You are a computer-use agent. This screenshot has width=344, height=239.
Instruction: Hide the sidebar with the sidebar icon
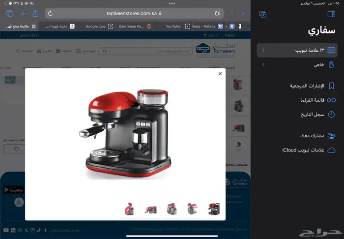click(331, 14)
